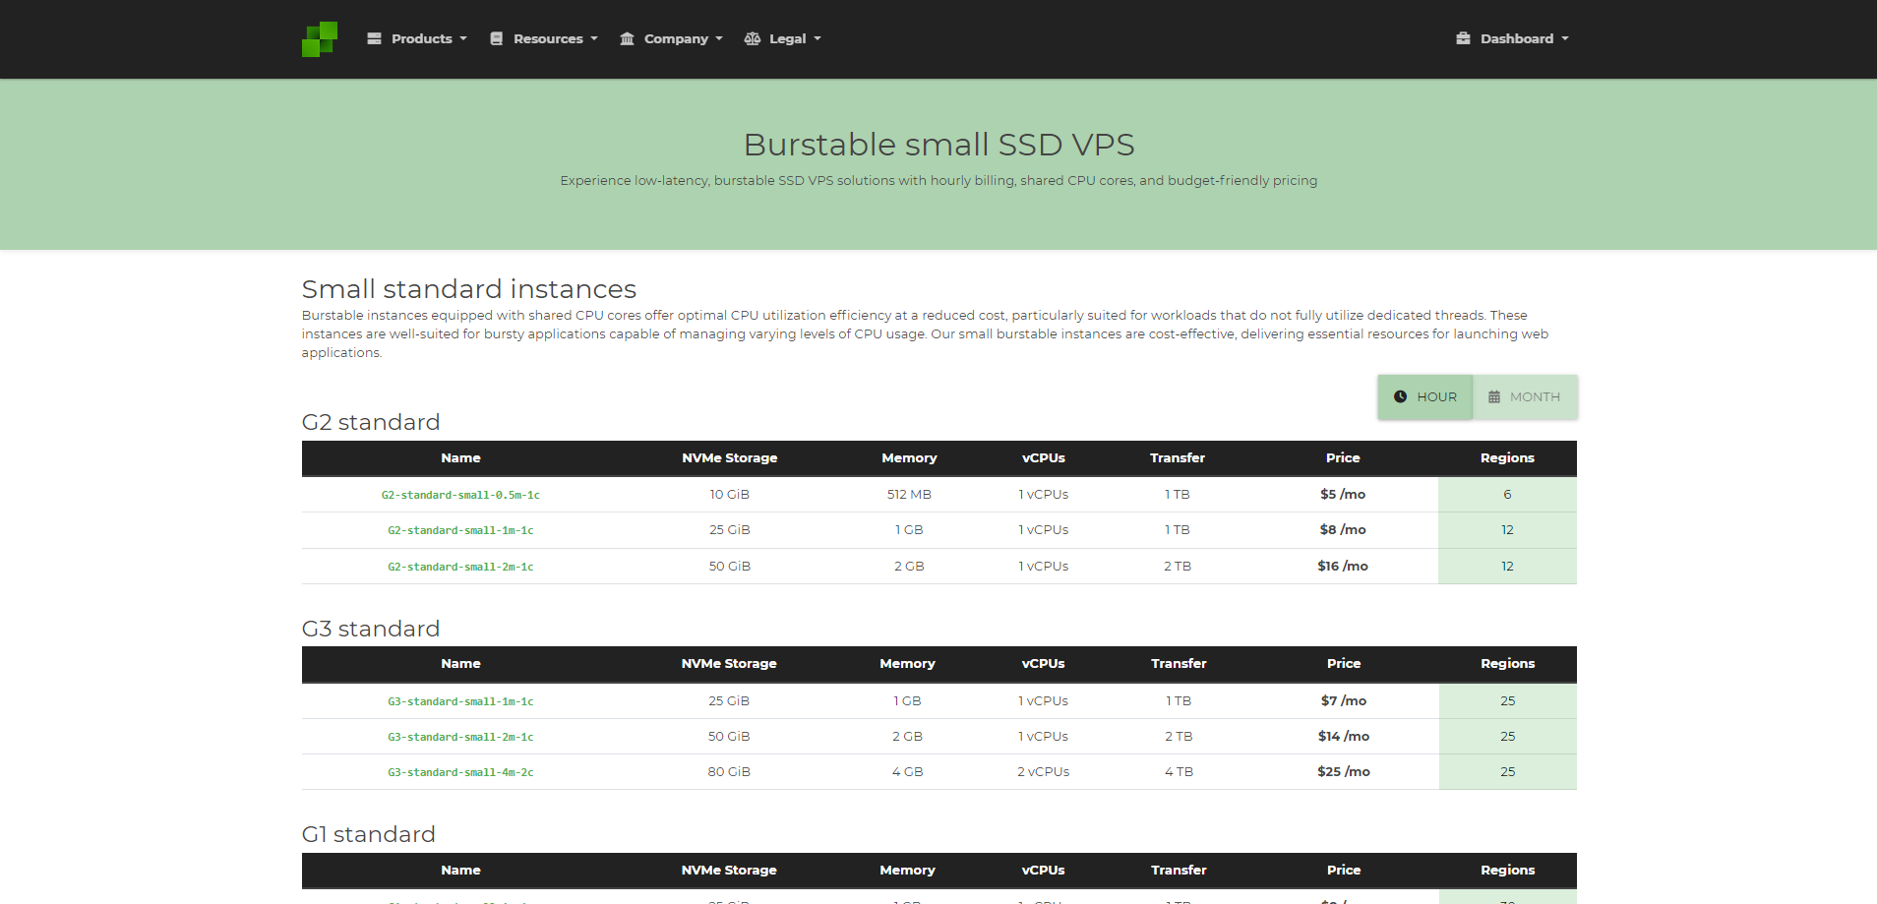Open the G3-standard-small-4m-2c instance link
This screenshot has width=1877, height=904.
coord(460,772)
